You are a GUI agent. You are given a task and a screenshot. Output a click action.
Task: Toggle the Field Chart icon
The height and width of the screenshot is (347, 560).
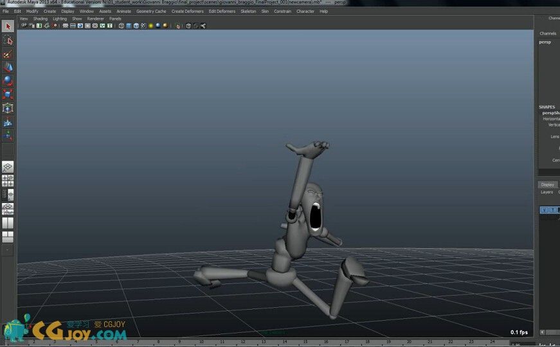(95, 26)
